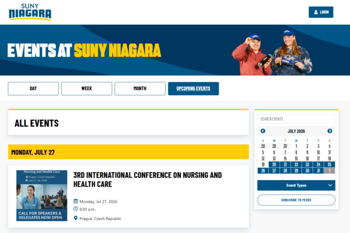Select July 12 in the calendar
Image resolution: width=350 pixels, height=233 pixels.
tap(263, 158)
